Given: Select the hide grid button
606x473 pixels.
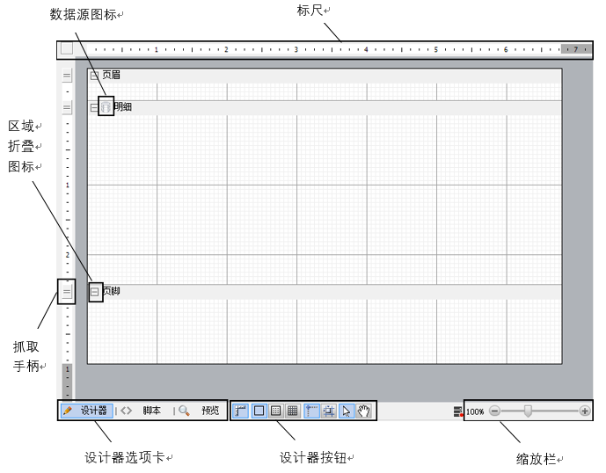Looking at the screenshot, I should click(259, 411).
